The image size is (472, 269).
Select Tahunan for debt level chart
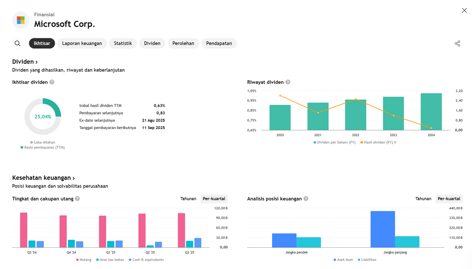click(188, 199)
